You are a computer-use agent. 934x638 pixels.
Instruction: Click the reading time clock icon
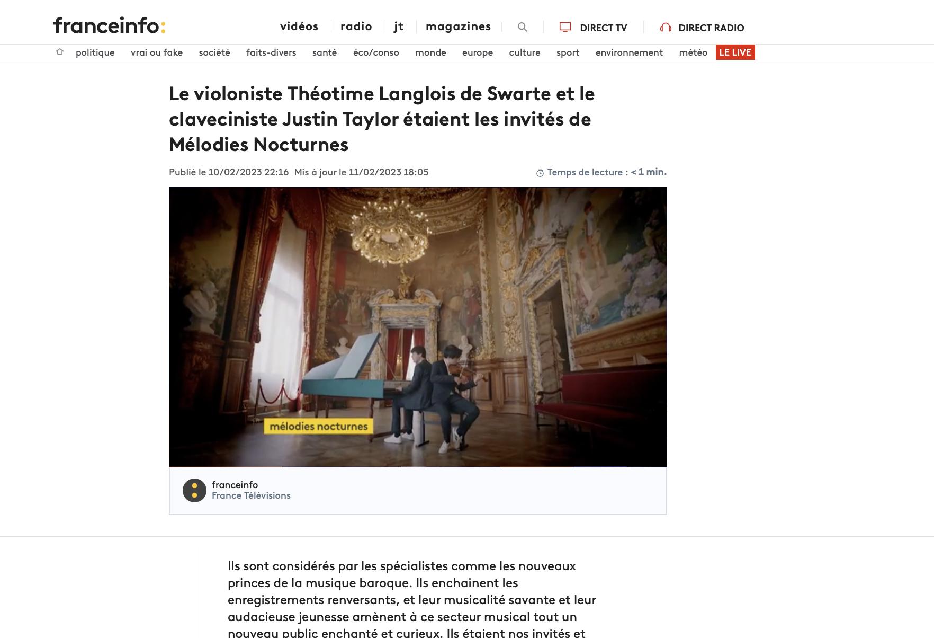click(540, 173)
